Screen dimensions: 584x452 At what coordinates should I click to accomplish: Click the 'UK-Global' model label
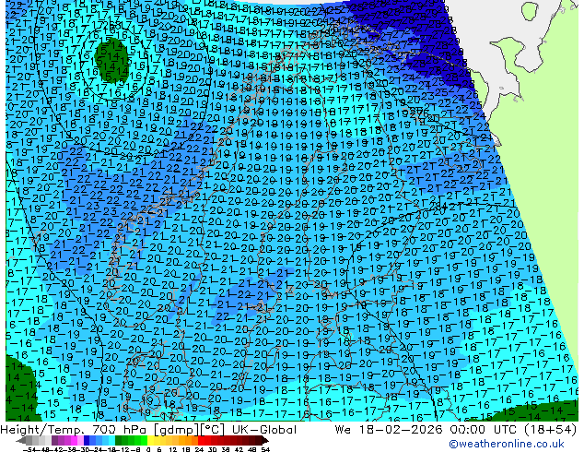point(263,430)
